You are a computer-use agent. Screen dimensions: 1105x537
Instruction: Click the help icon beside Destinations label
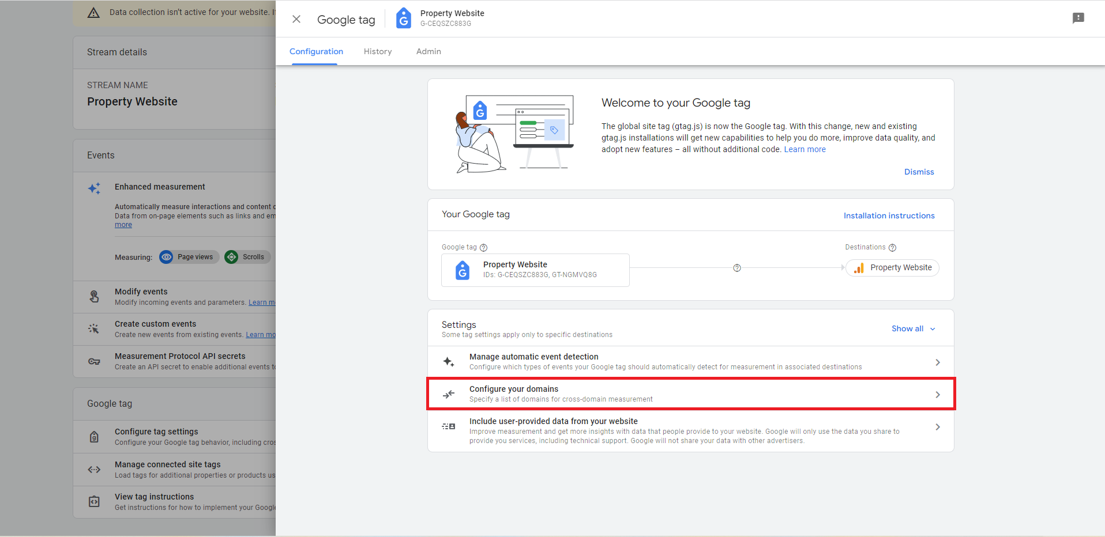892,248
